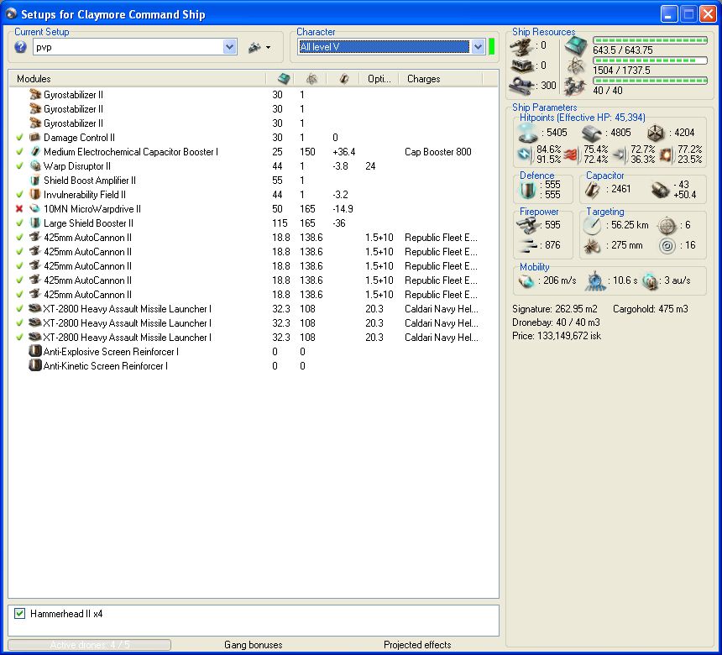722x655 pixels.
Task: Click the drone bandwidth 40 / 40 bar
Action: pos(650,81)
